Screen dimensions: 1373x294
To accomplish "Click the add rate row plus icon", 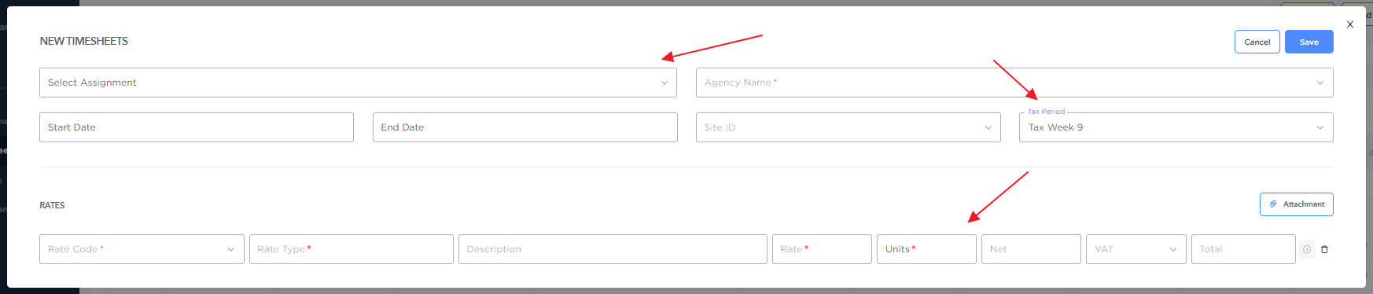I will point(1307,249).
